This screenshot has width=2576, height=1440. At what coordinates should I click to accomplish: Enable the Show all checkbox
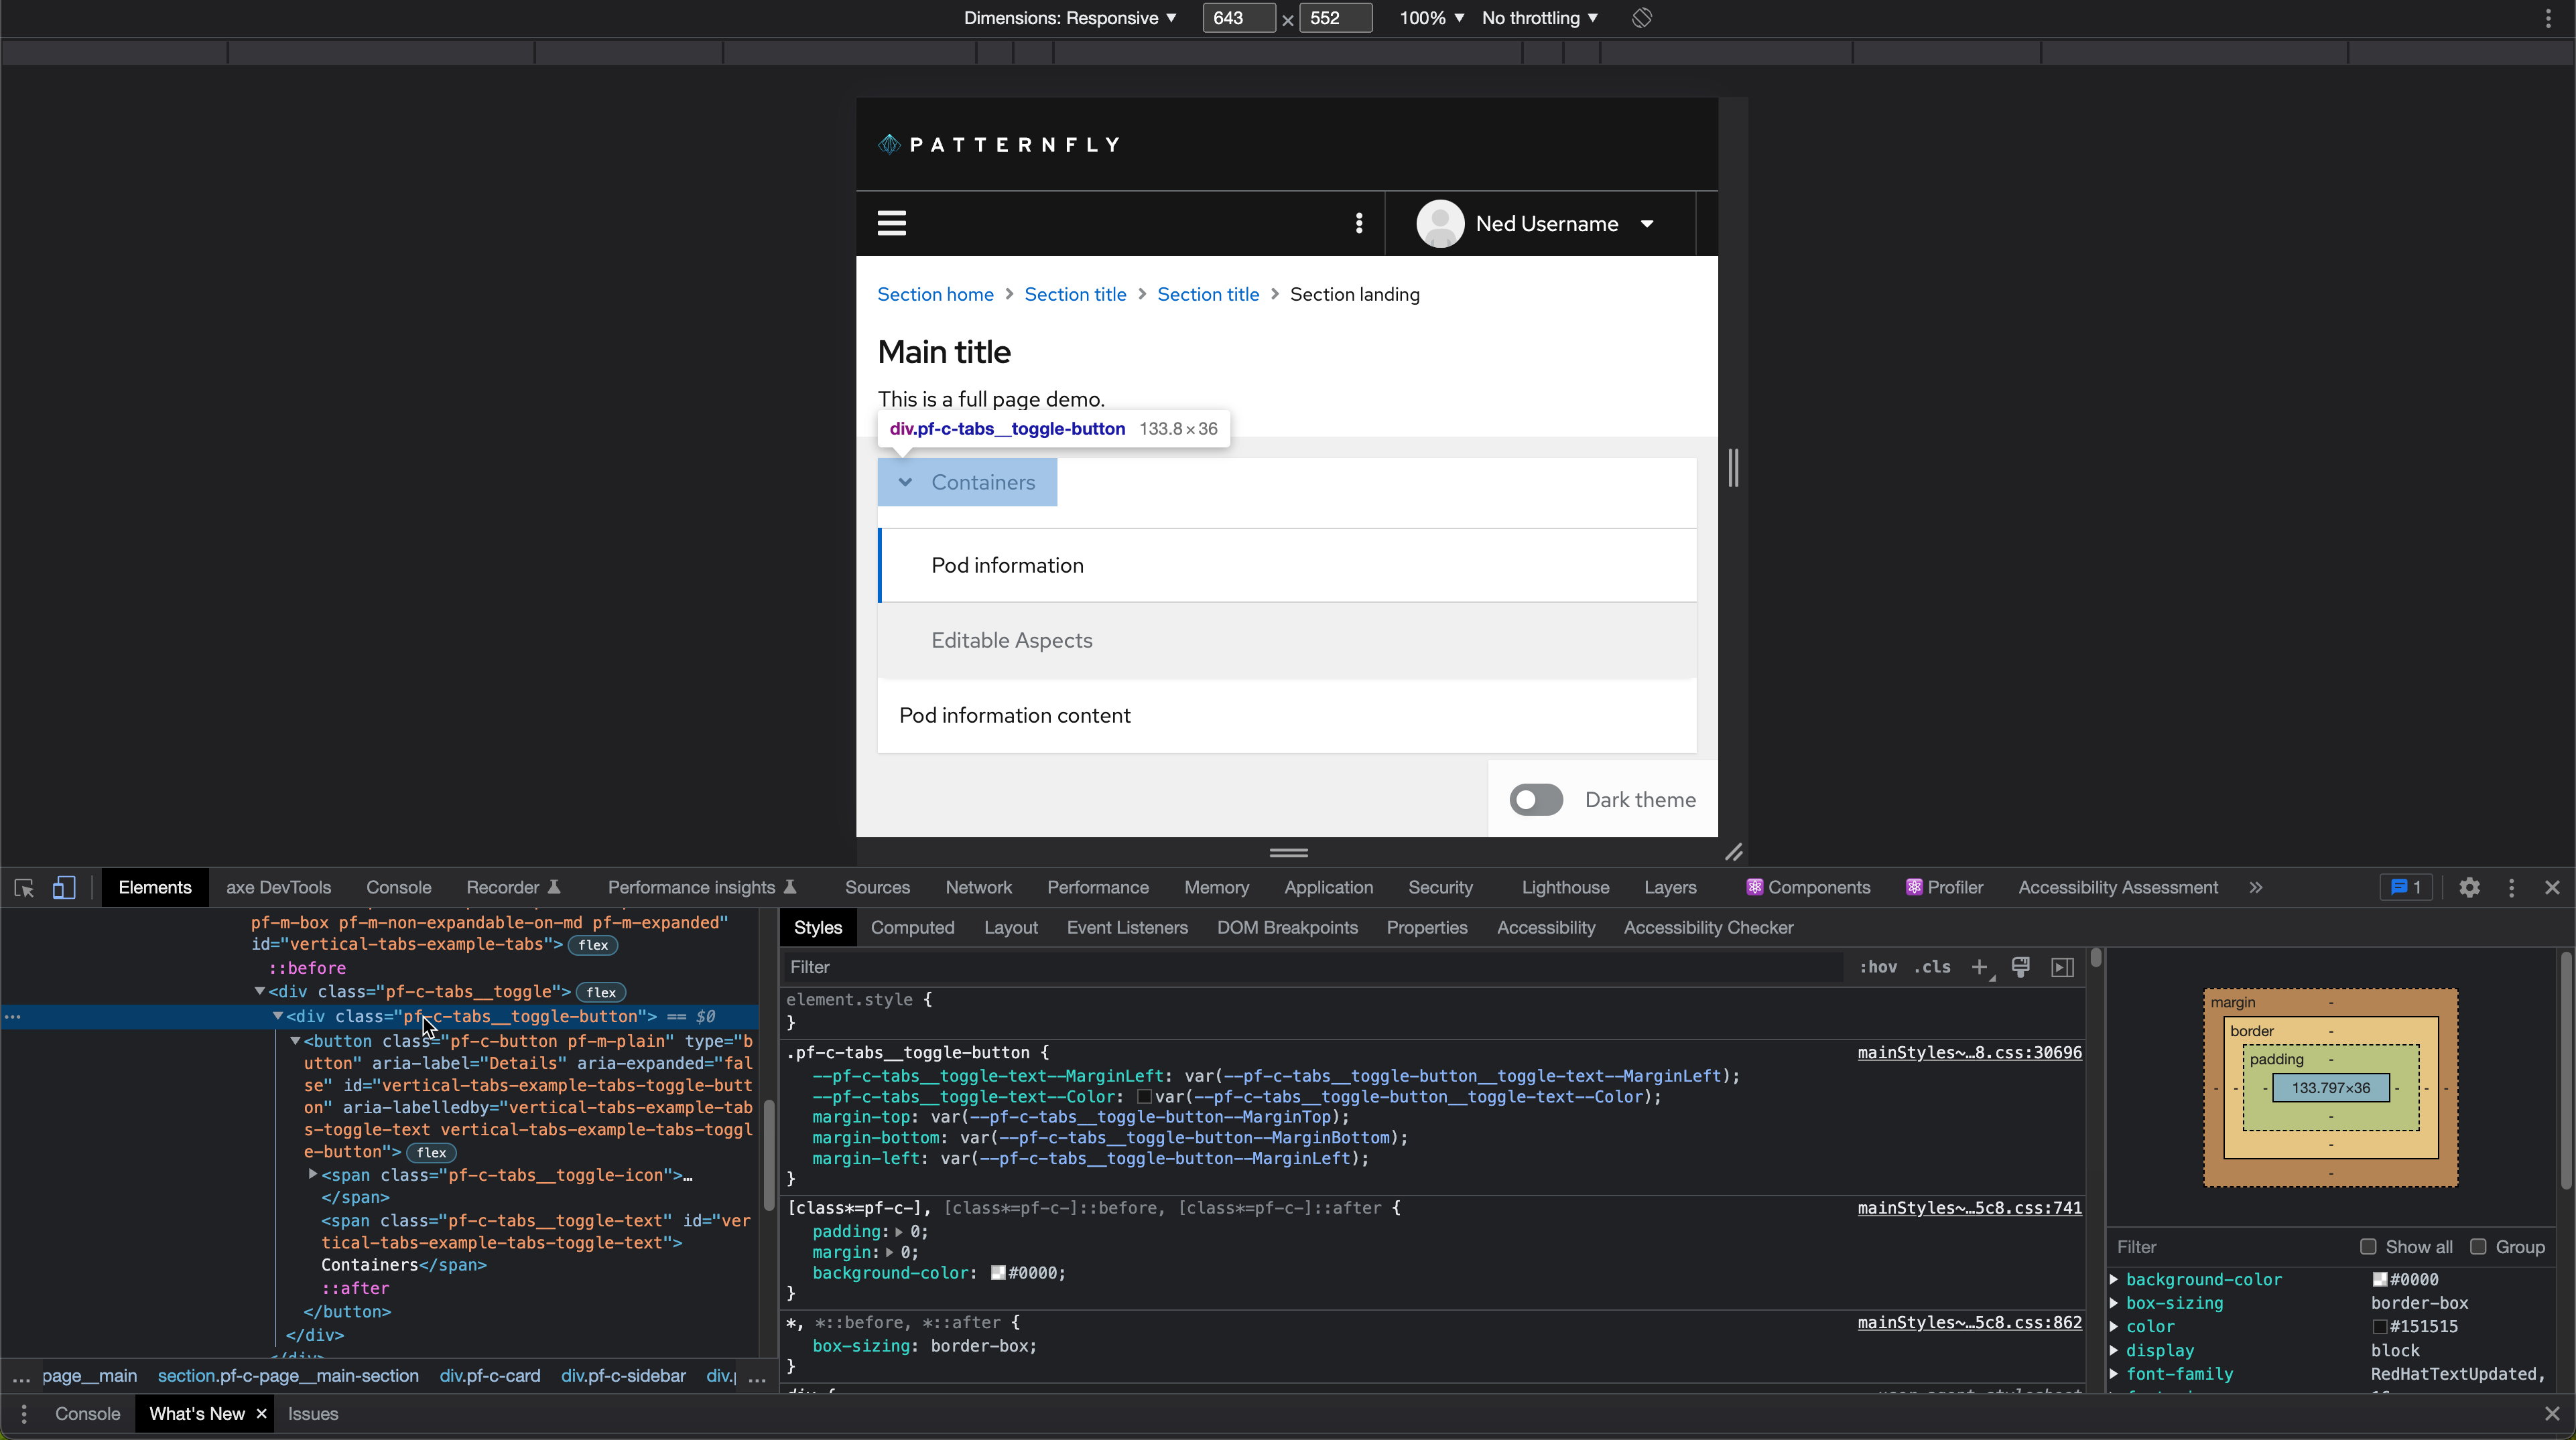2368,1246
